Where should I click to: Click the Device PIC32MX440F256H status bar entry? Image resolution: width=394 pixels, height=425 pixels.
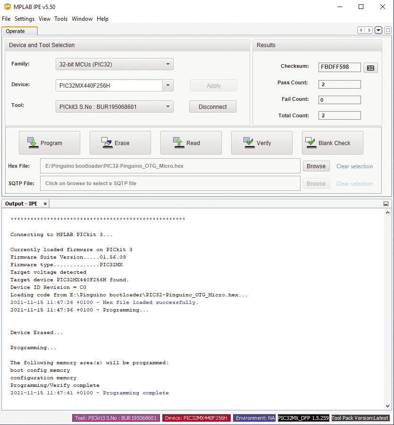pyautogui.click(x=196, y=418)
